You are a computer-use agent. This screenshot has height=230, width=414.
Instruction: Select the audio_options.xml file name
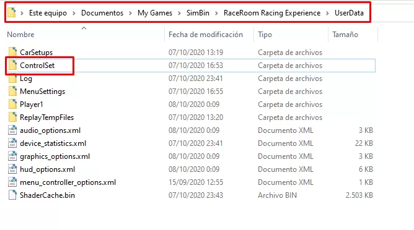pos(50,130)
